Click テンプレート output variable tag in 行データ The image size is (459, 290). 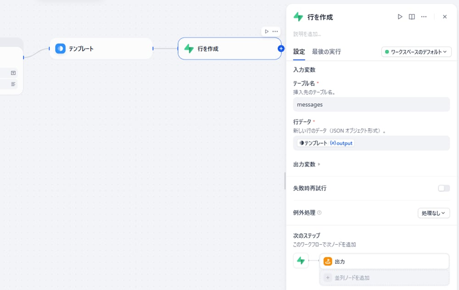(x=325, y=143)
